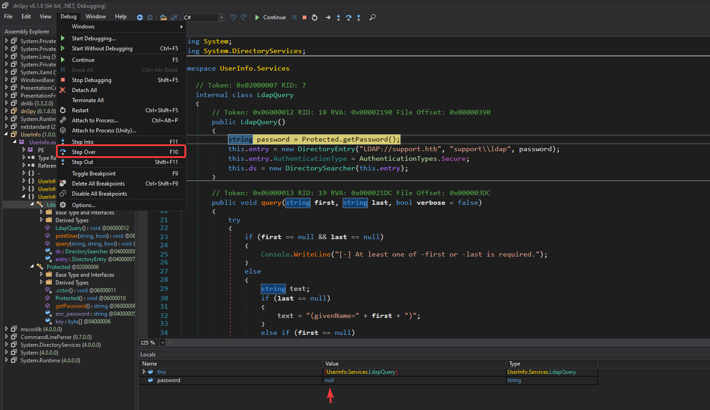Click the Open file folder icon
710x410 pixels.
coord(163,17)
